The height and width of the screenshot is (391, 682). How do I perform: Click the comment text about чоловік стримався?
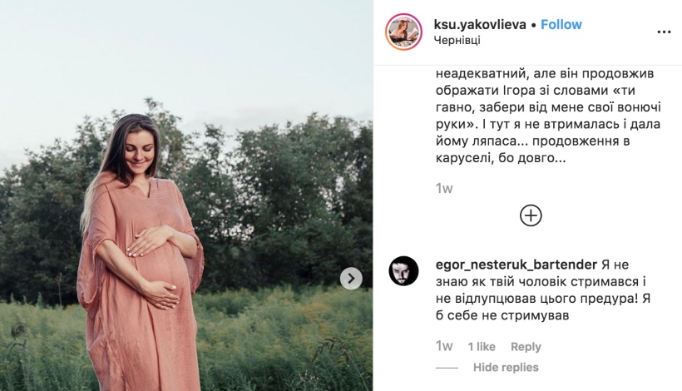tap(543, 290)
